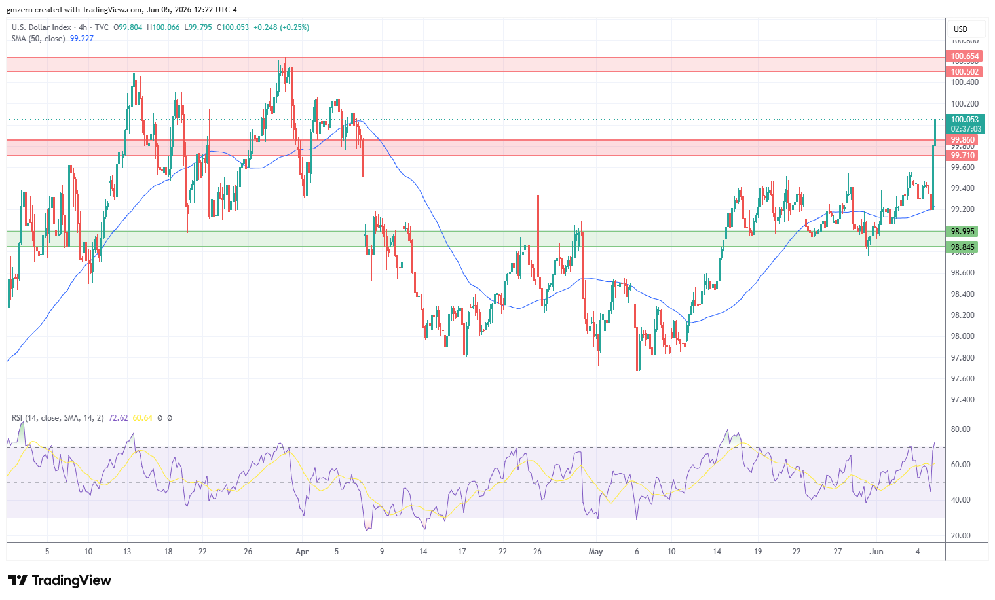995x600 pixels.
Task: Click the 20.00 level on the RSI scale
Action: [960, 536]
